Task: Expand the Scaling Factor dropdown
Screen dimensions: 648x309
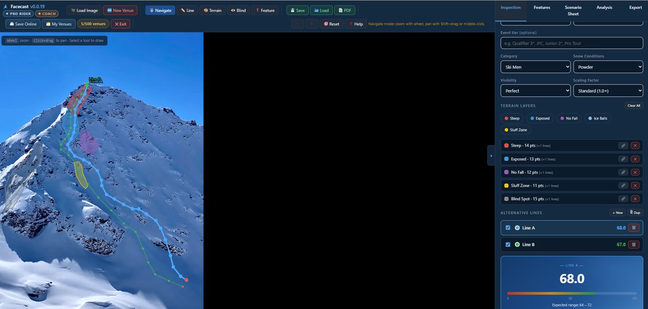Action: click(608, 91)
